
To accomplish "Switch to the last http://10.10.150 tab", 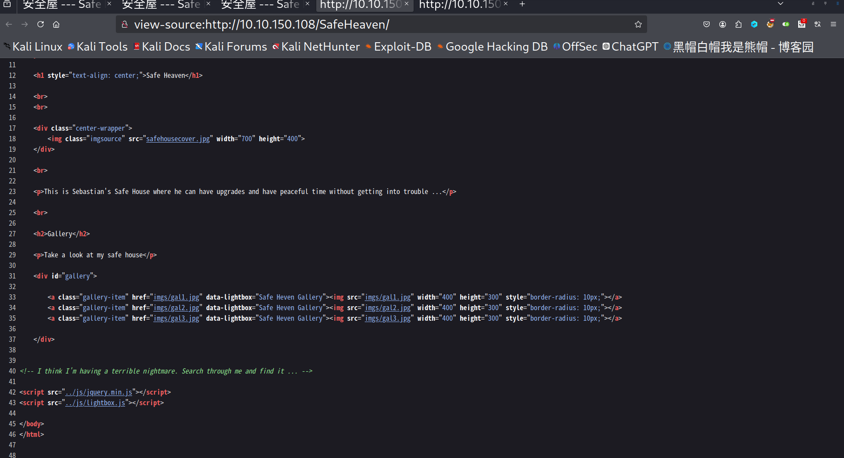I will tap(459, 4).
